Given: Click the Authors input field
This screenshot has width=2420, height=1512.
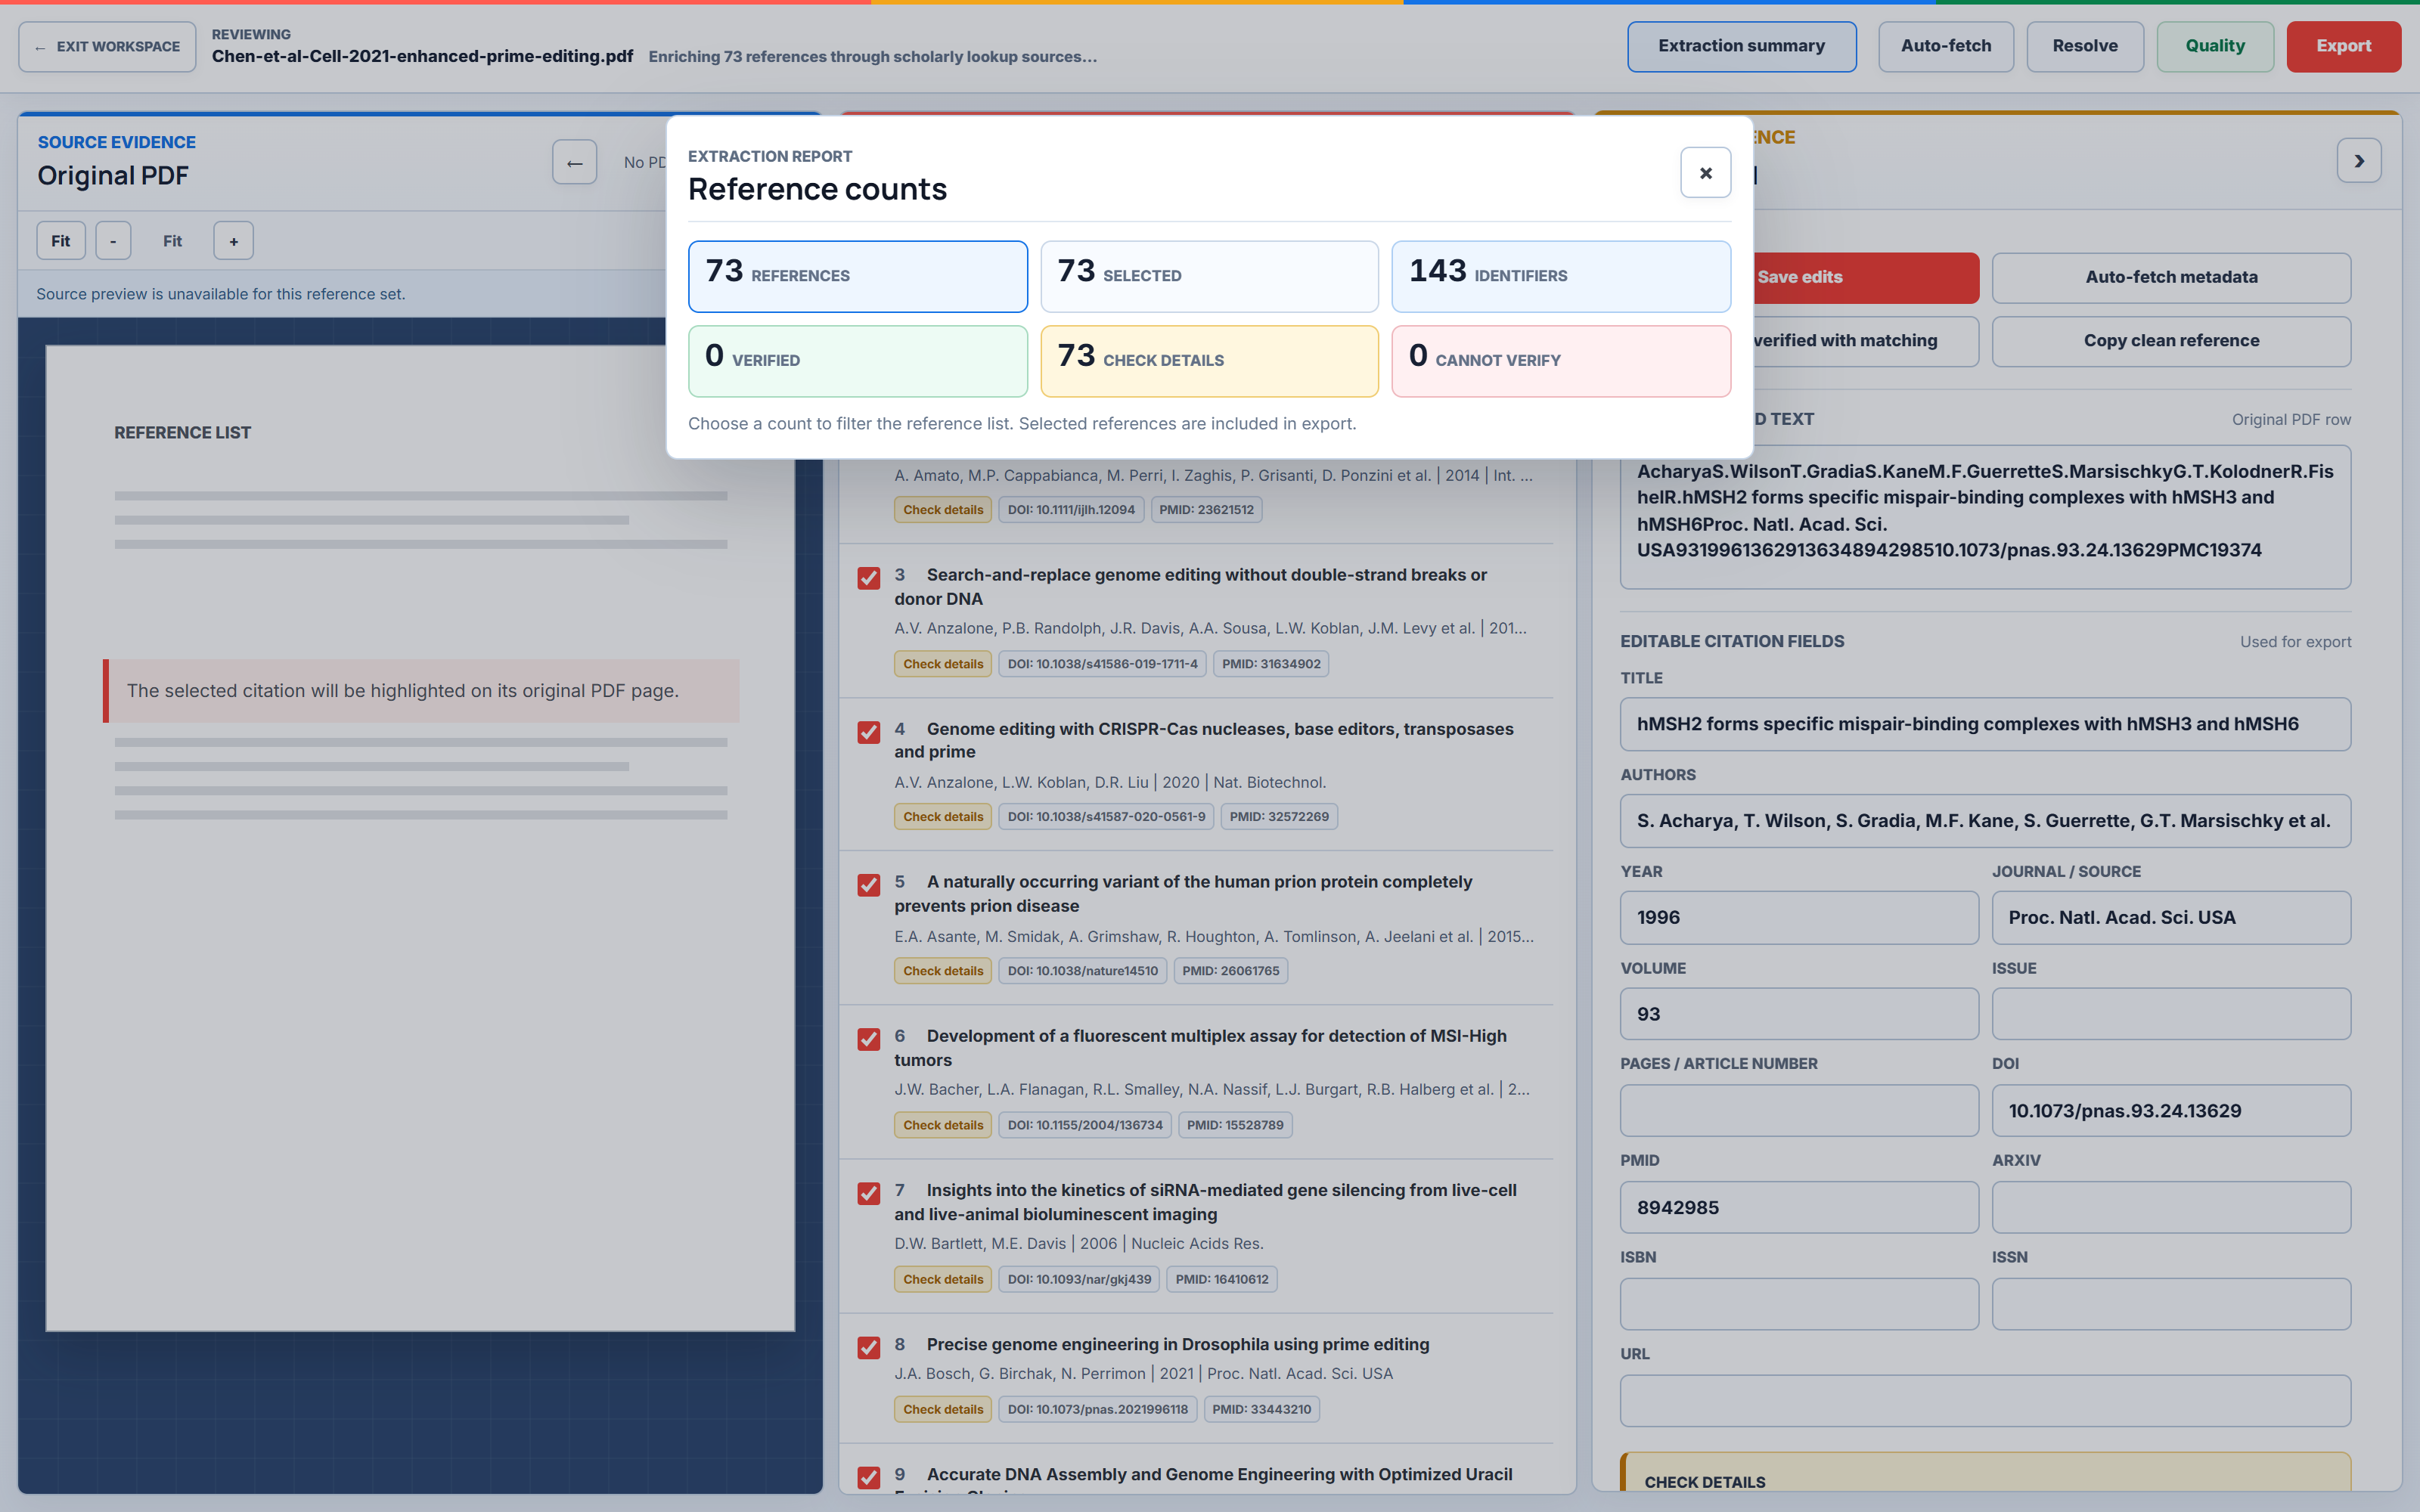Looking at the screenshot, I should point(1985,821).
